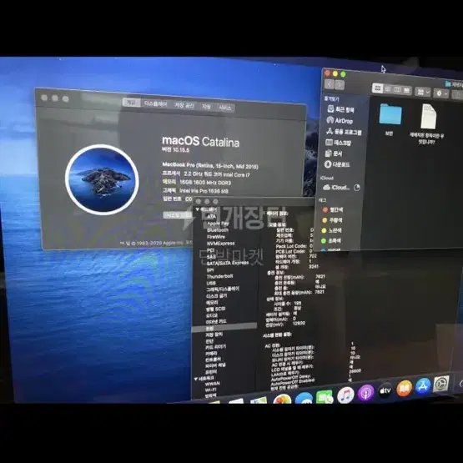463x463 pixels.
Task: Select the 빨간색 red tag
Action: coord(333,209)
